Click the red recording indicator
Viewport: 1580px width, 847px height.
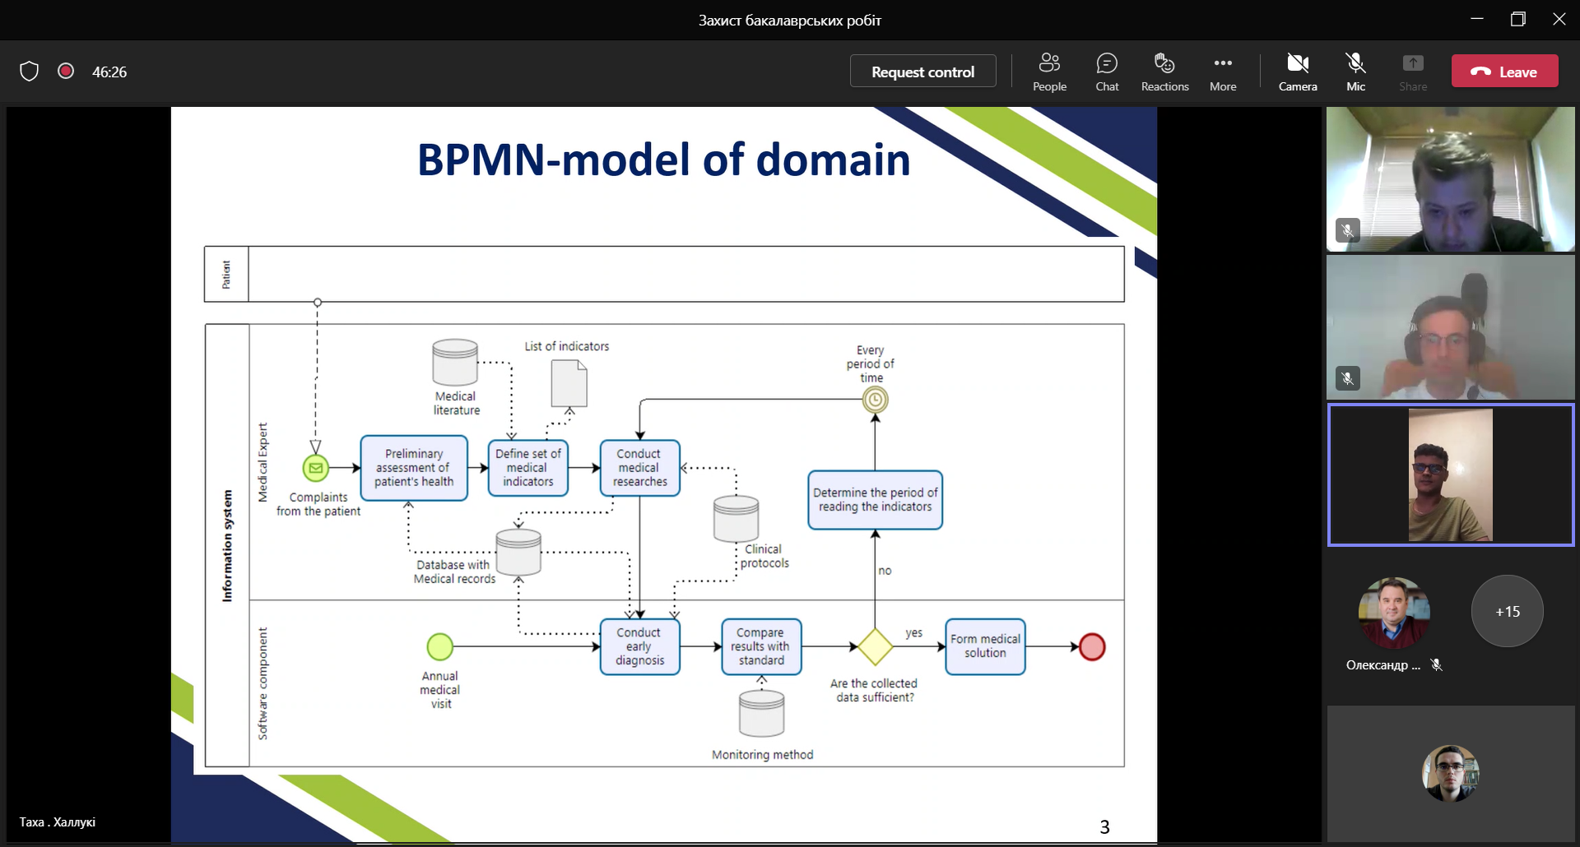coord(66,72)
